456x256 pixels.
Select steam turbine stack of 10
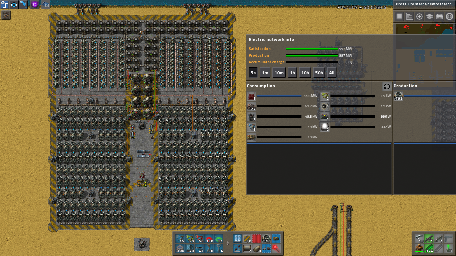pos(266,239)
